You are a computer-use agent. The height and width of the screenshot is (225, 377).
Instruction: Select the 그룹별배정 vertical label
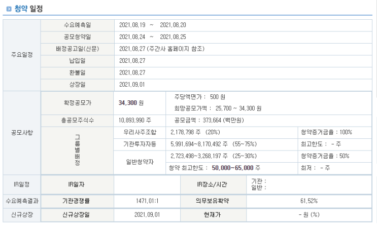tap(78, 151)
